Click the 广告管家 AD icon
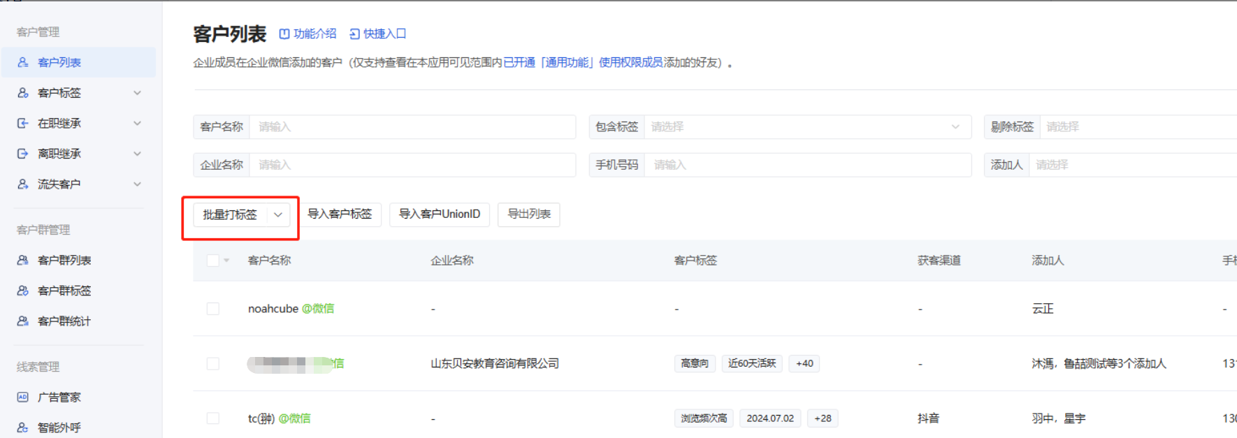 23,397
